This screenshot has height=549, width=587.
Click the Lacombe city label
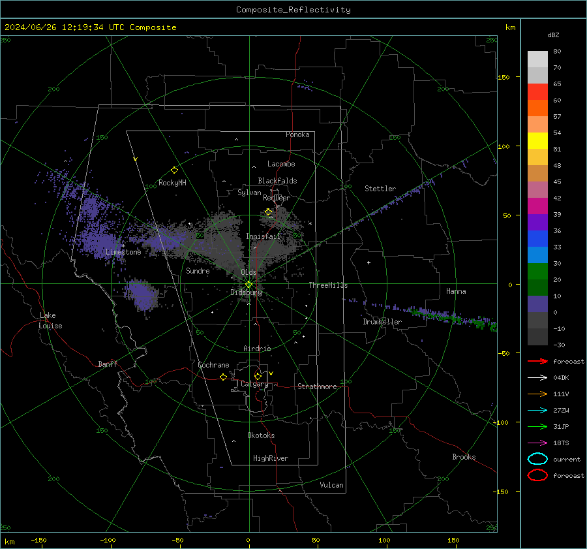(281, 164)
